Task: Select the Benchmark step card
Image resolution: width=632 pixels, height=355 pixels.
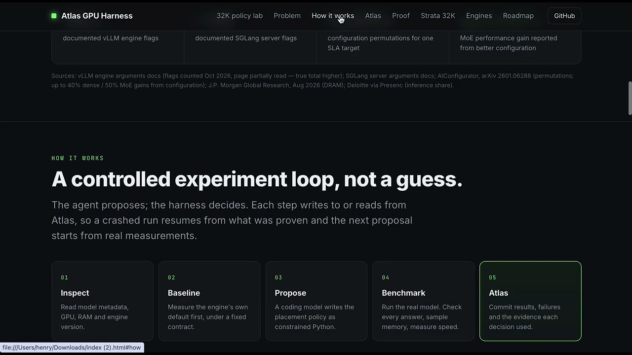Action: coord(423,301)
